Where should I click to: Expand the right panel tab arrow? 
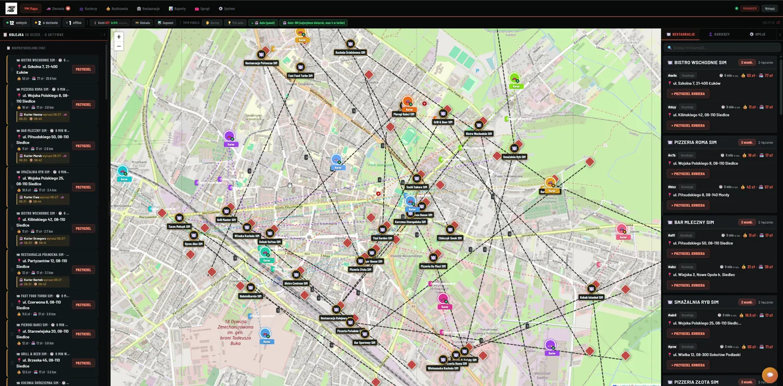(x=780, y=35)
